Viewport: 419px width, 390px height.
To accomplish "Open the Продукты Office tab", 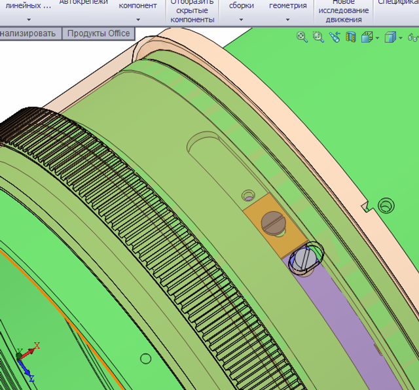I will point(98,33).
